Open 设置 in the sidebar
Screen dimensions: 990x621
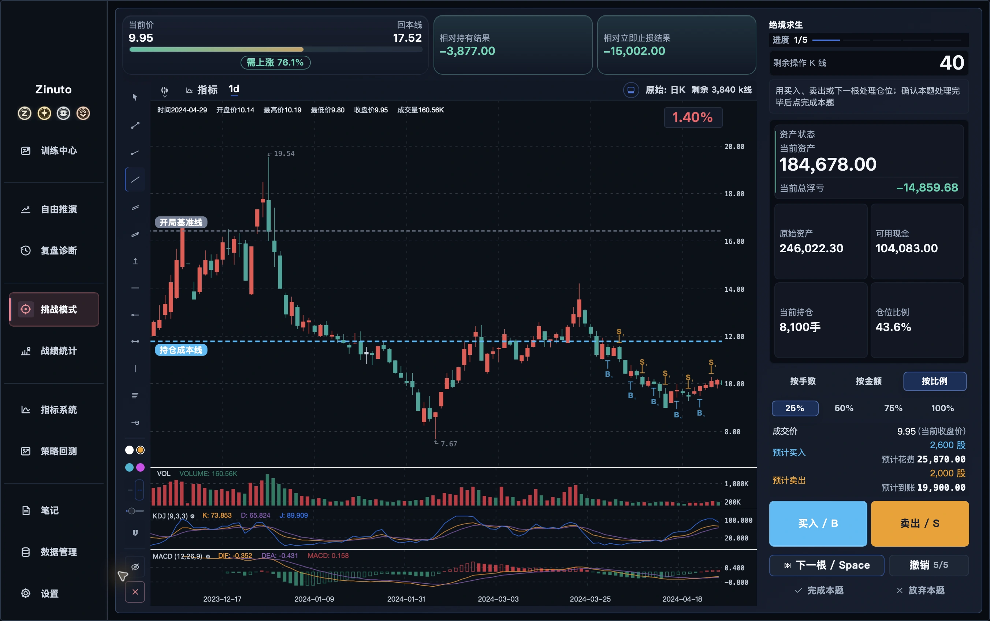(x=54, y=594)
